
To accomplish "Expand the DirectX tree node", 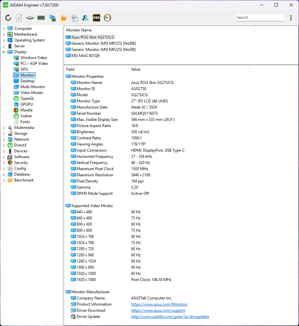I will (4, 145).
